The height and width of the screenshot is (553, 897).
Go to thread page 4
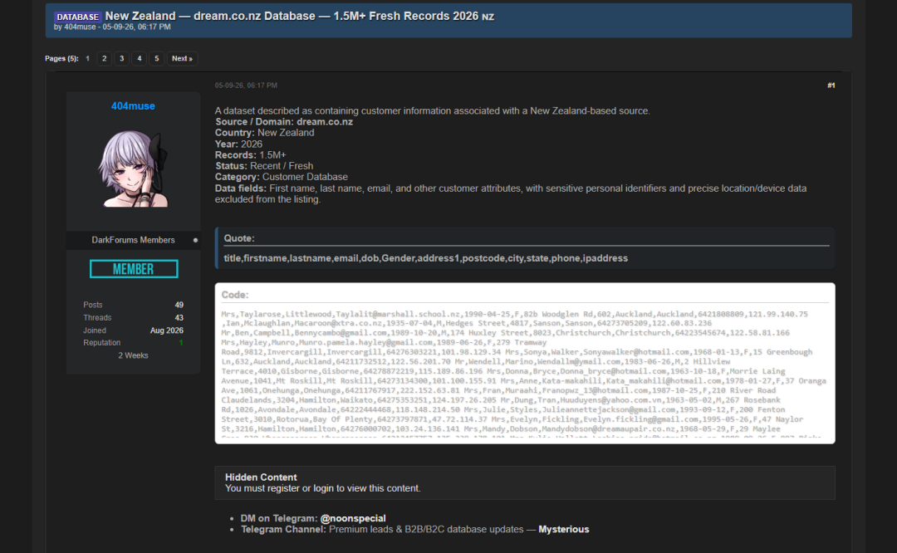tap(139, 58)
